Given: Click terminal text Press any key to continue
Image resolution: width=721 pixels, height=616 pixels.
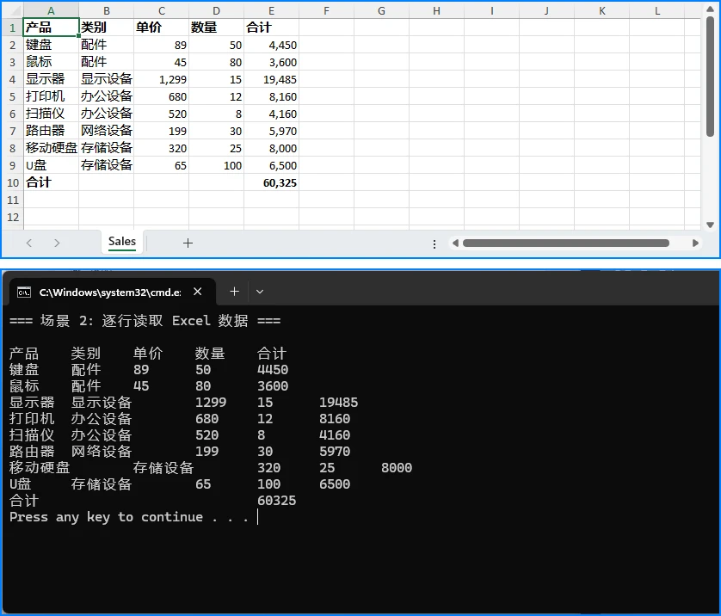Looking at the screenshot, I should click(129, 517).
